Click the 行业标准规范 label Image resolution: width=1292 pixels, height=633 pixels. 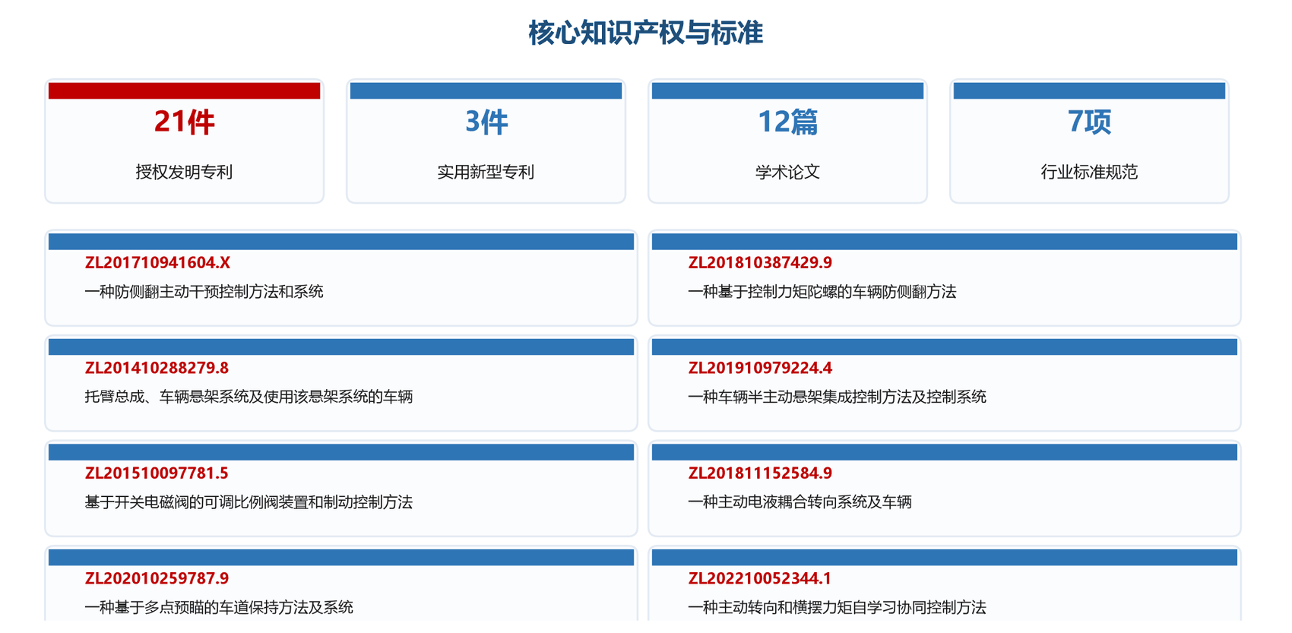click(x=1089, y=172)
